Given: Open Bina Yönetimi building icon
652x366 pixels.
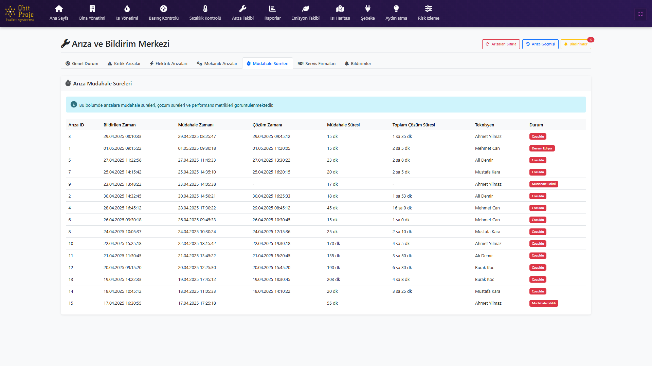Looking at the screenshot, I should click(92, 9).
